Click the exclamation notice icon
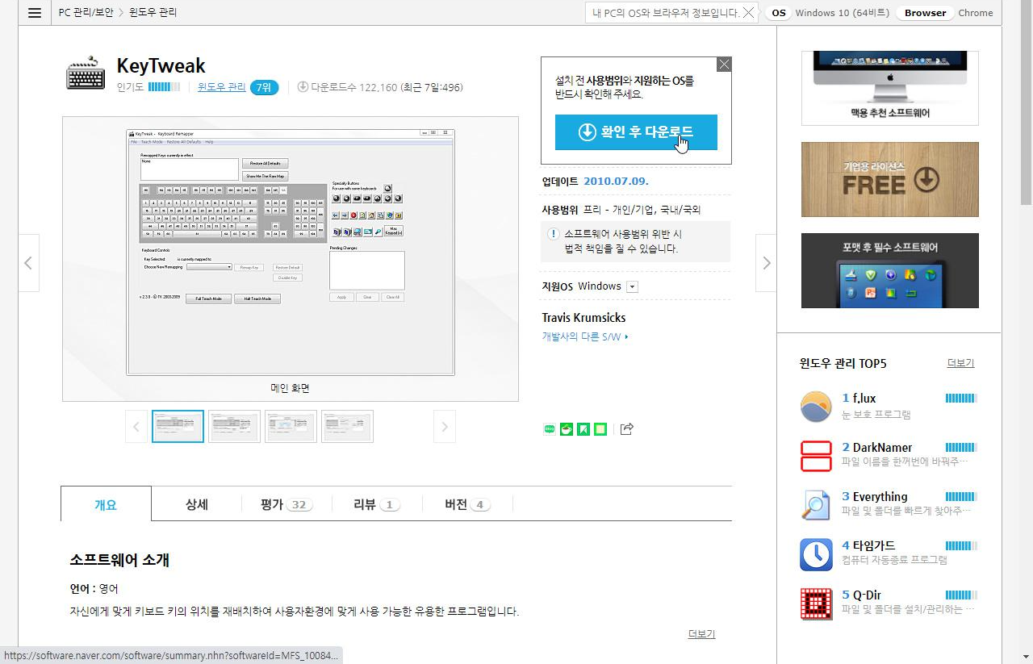The height and width of the screenshot is (664, 1033). [x=554, y=234]
